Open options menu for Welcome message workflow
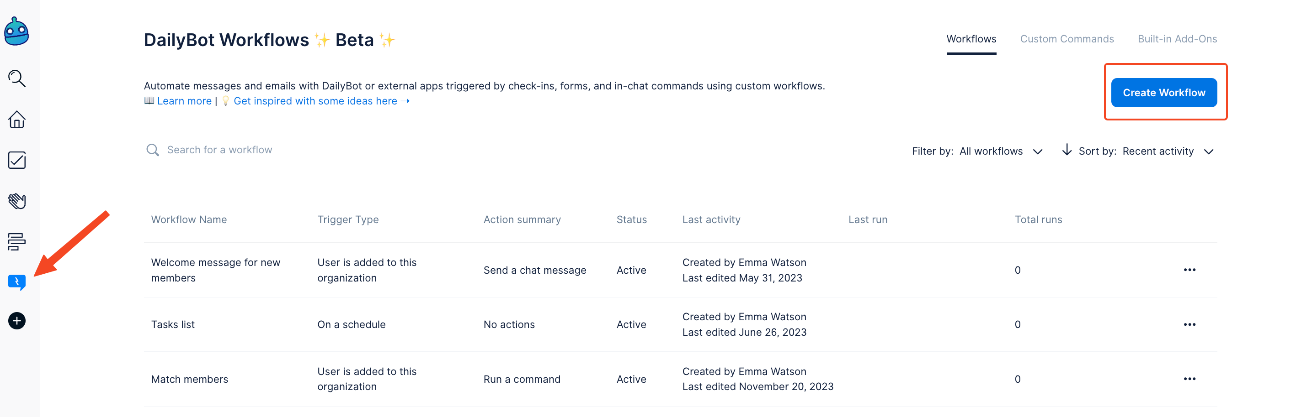1312x417 pixels. click(1190, 270)
